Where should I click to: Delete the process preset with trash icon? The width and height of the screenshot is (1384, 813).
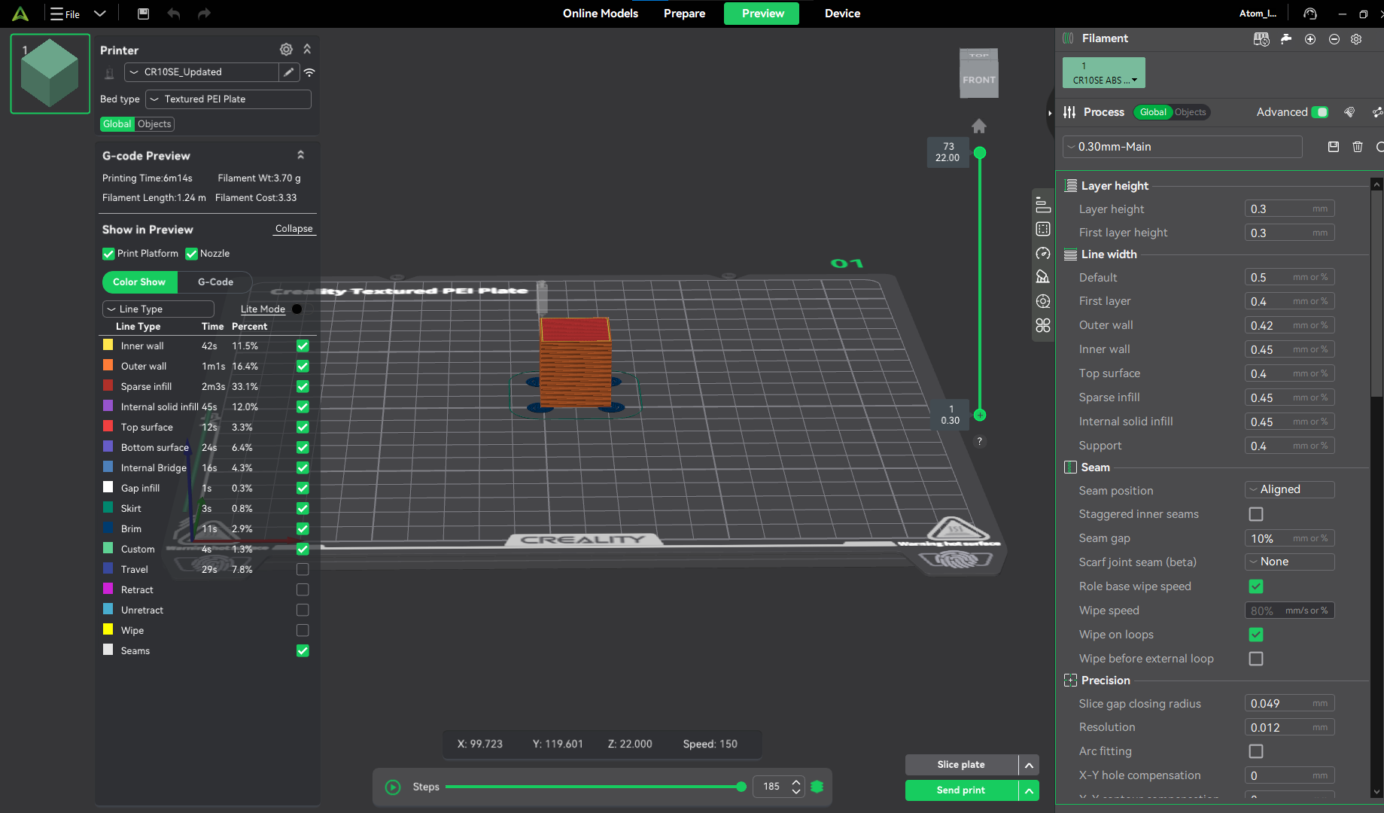click(x=1358, y=147)
